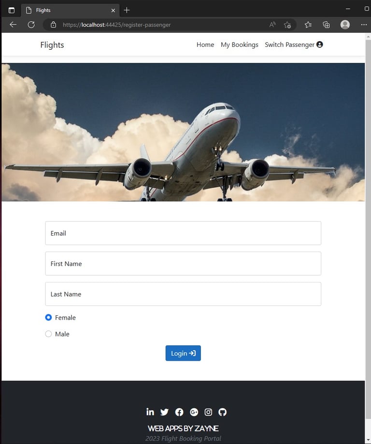Open the LinkedIn footer icon
This screenshot has height=444, width=371.
coord(150,412)
